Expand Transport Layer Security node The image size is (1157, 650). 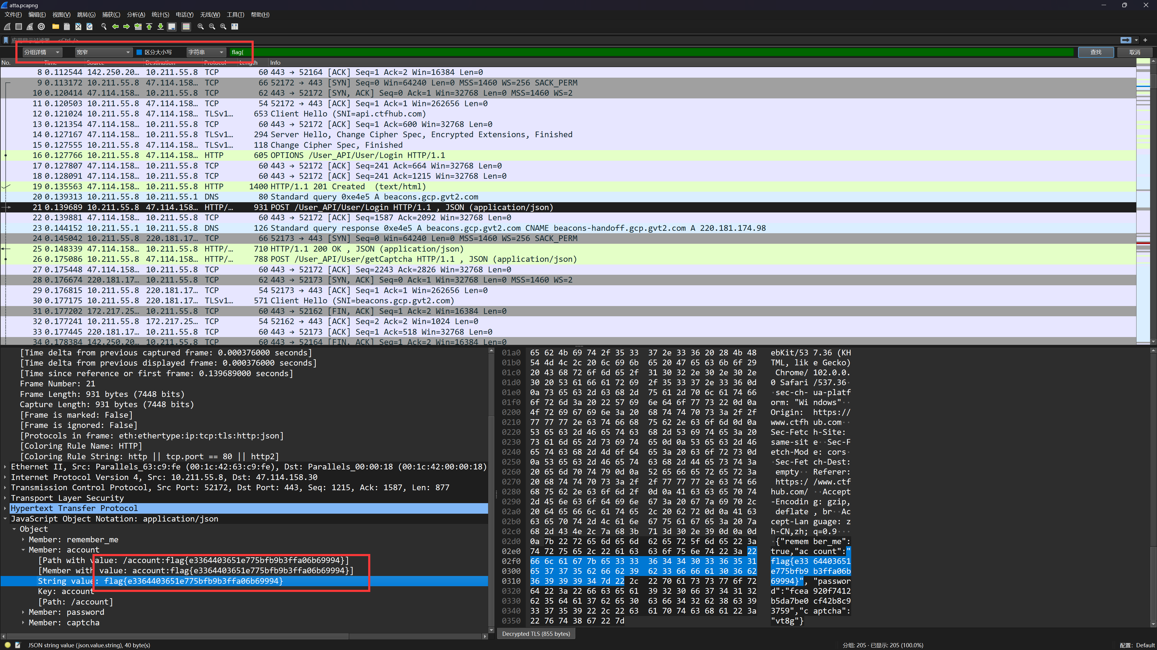[x=5, y=498]
